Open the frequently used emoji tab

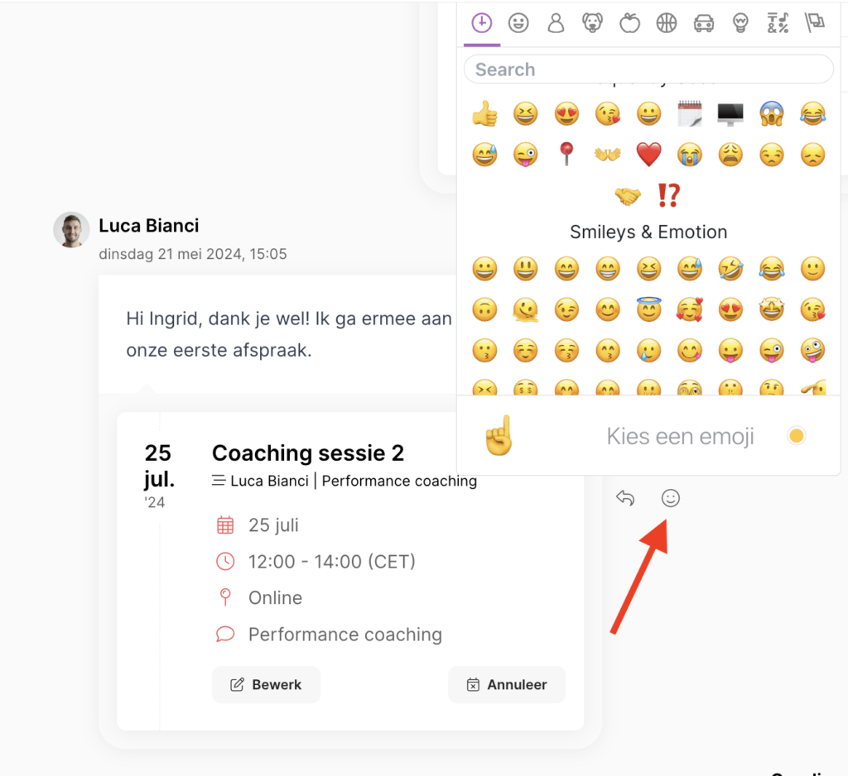482,23
